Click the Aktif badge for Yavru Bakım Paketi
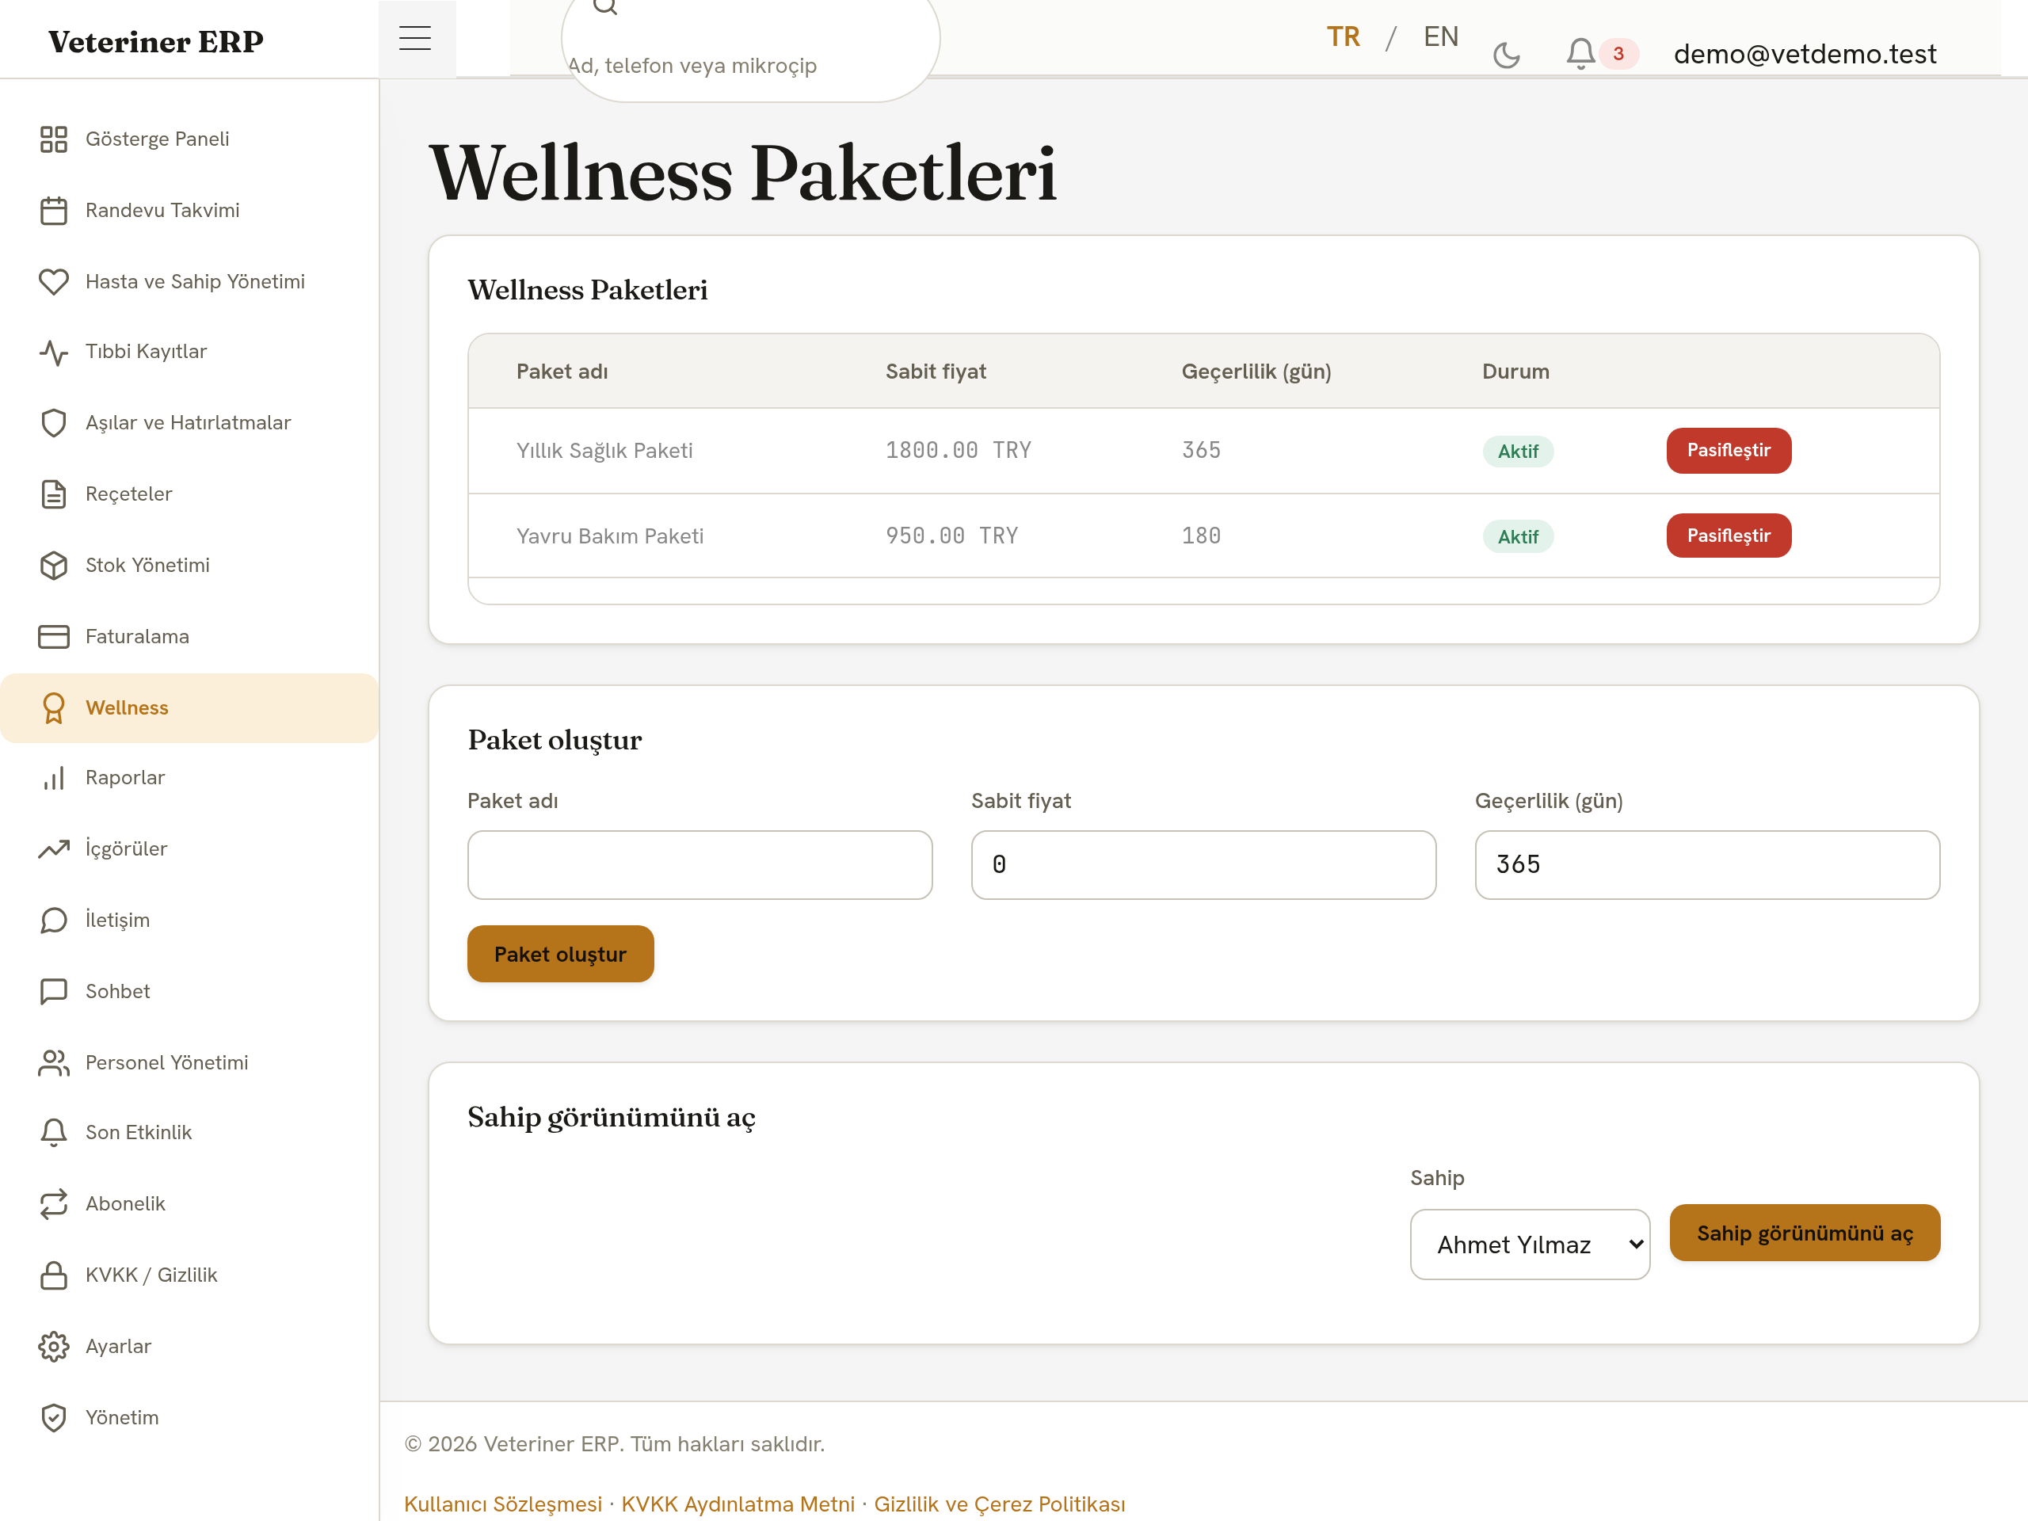This screenshot has height=1521, width=2028. click(1517, 536)
